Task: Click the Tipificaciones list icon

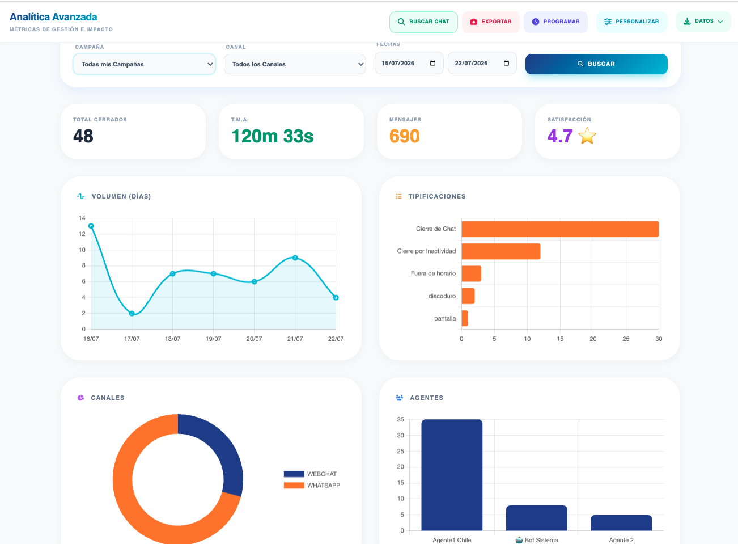Action: [398, 196]
